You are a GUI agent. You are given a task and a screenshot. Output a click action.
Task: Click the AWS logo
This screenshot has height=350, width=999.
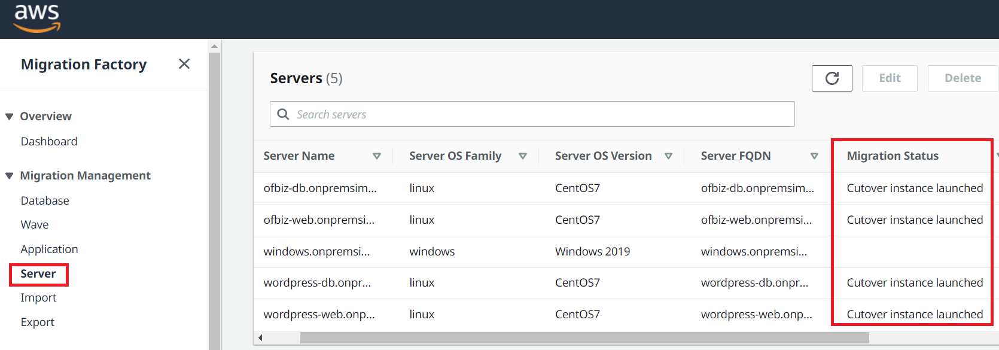[x=37, y=18]
